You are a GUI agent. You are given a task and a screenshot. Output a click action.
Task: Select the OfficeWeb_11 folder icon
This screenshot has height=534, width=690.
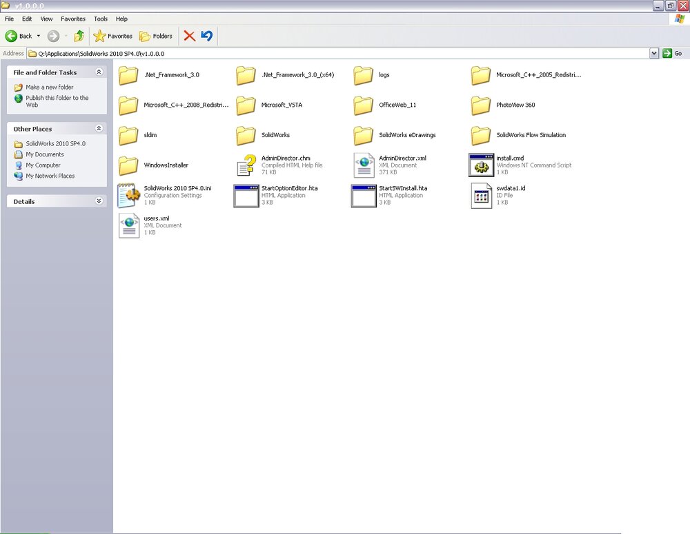[363, 105]
